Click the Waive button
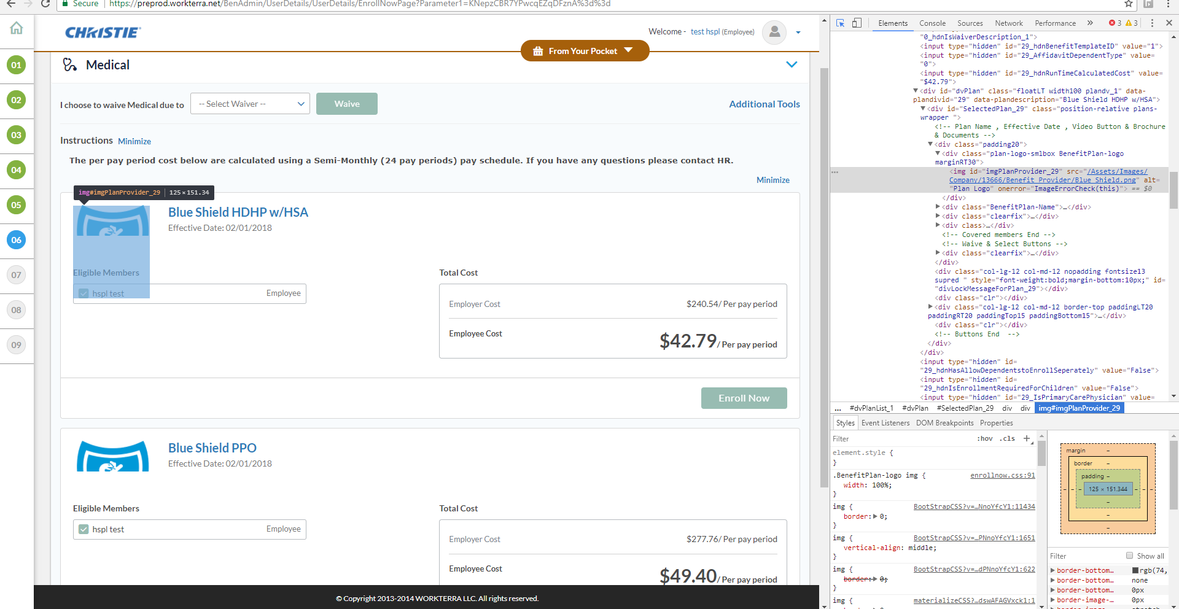 pos(347,104)
